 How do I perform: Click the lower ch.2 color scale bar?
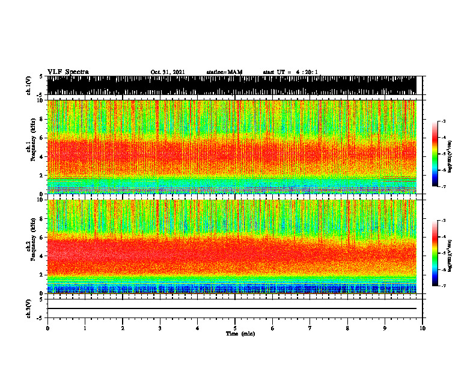tap(435, 253)
